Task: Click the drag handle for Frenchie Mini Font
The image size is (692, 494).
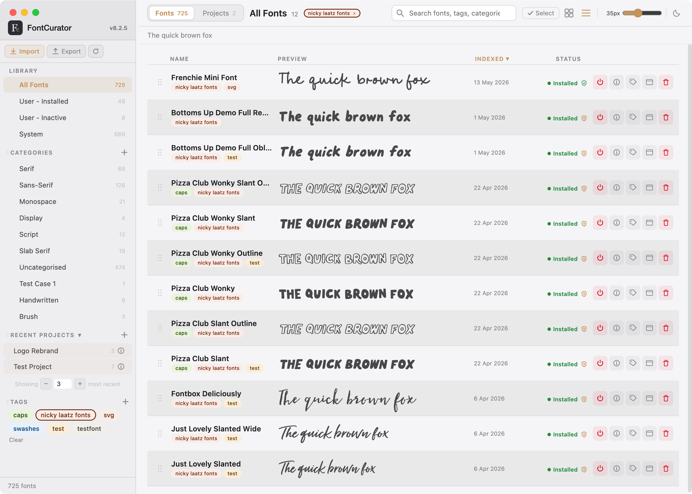Action: 160,82
